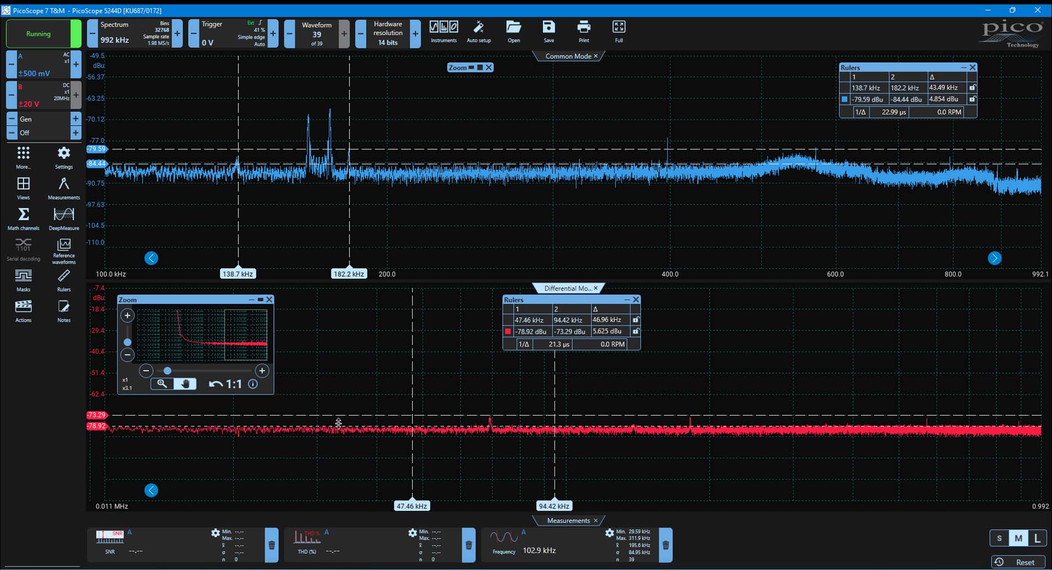Select the hand pan tool in Zoom panel

pyautogui.click(x=185, y=384)
